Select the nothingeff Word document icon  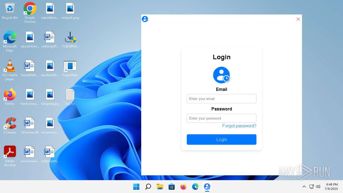50,40
